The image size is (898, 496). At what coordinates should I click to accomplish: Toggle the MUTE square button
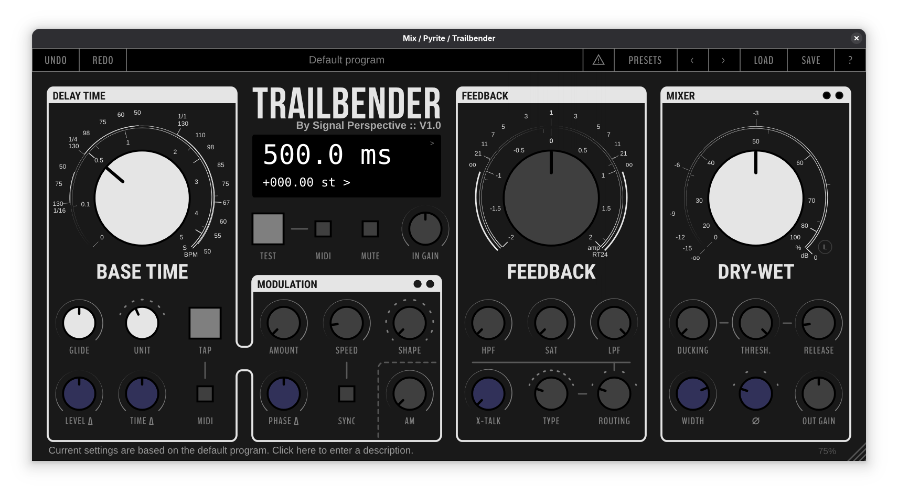click(370, 229)
